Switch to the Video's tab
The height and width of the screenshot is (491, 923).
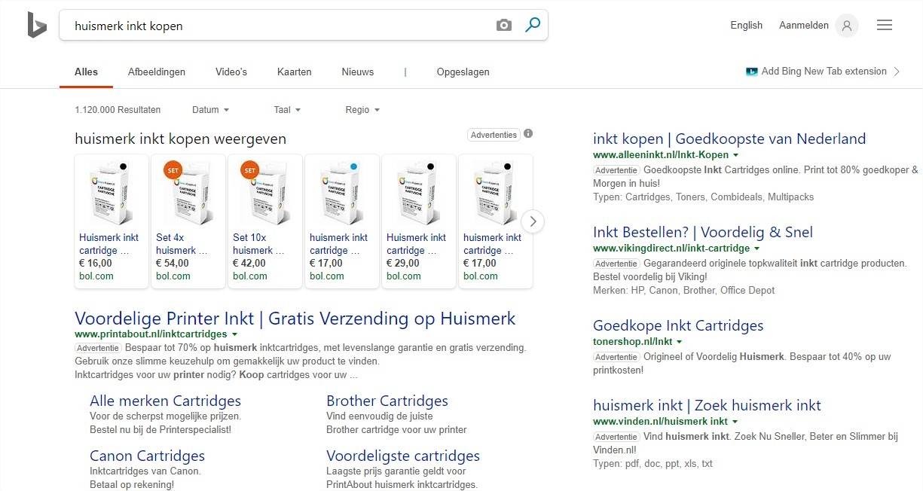tap(231, 72)
